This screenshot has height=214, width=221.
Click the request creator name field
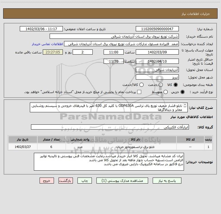pos(121,44)
